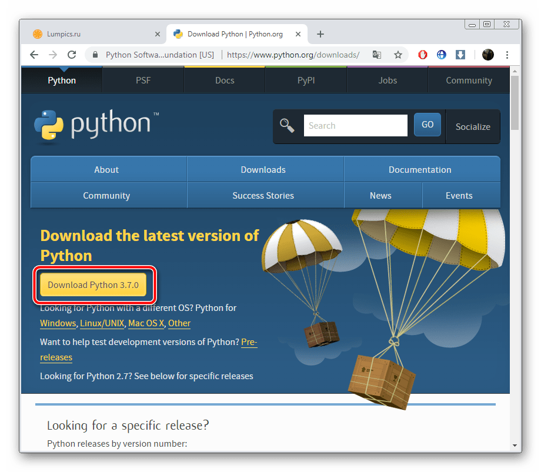Viewport: 541px width, 472px height.
Task: Click 'Download the latest version of Python' heading
Action: (149, 246)
